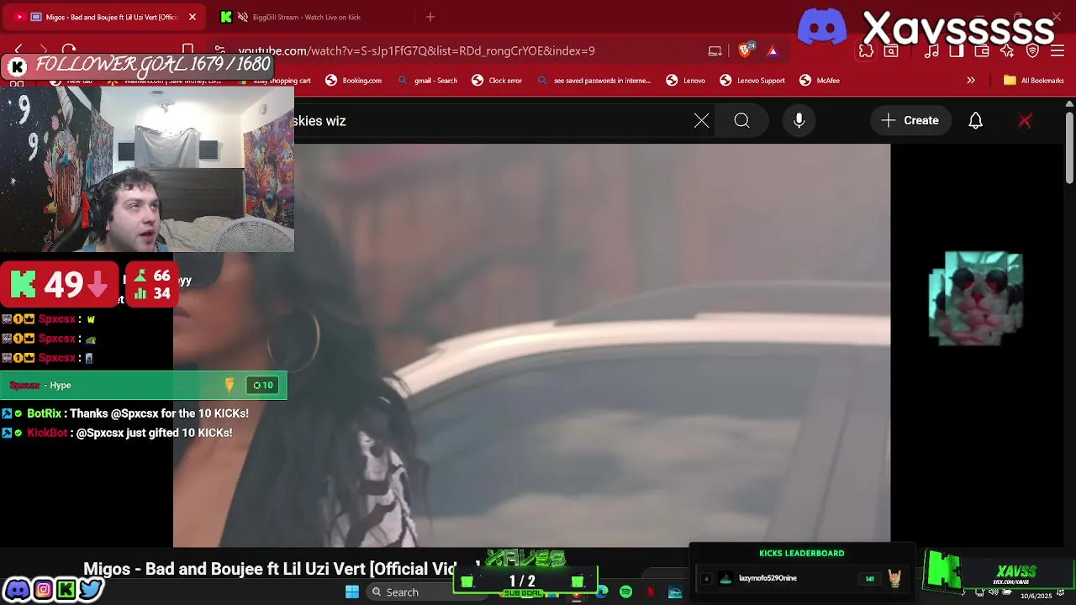Open the Lenovo bookmark

point(686,81)
